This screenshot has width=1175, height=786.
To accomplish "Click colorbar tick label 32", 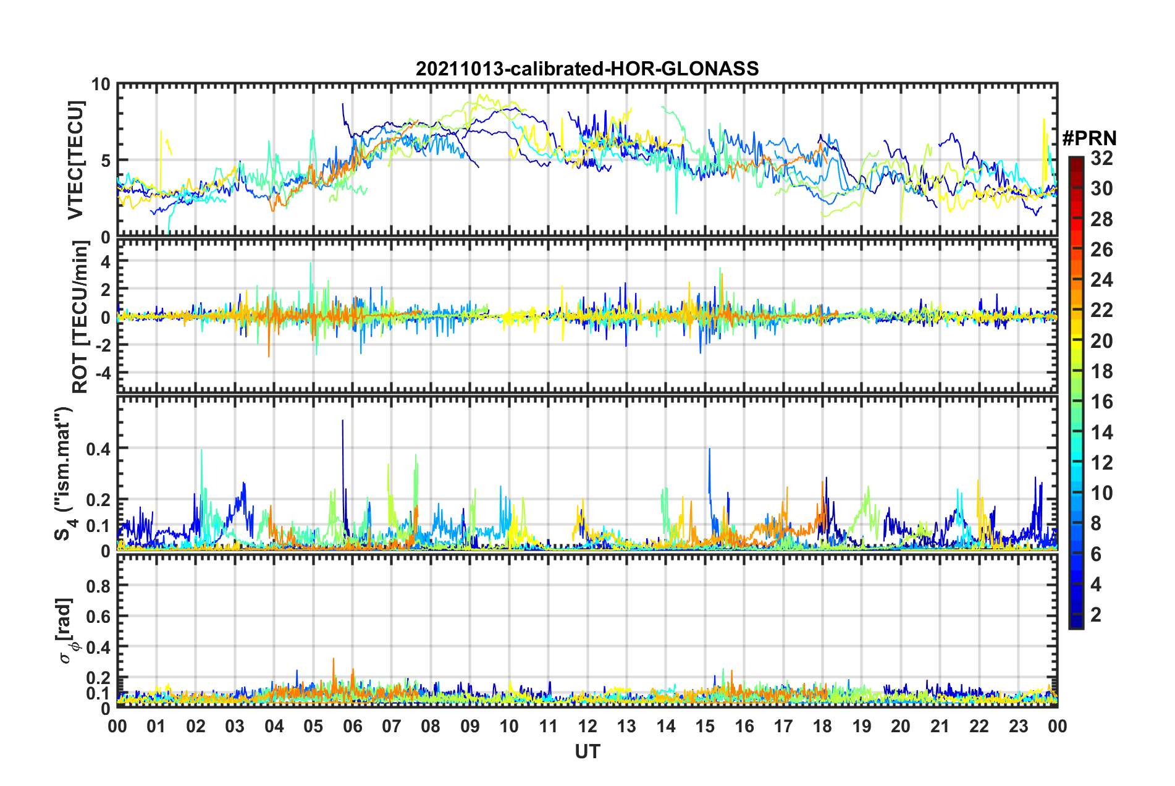I will click(1101, 158).
